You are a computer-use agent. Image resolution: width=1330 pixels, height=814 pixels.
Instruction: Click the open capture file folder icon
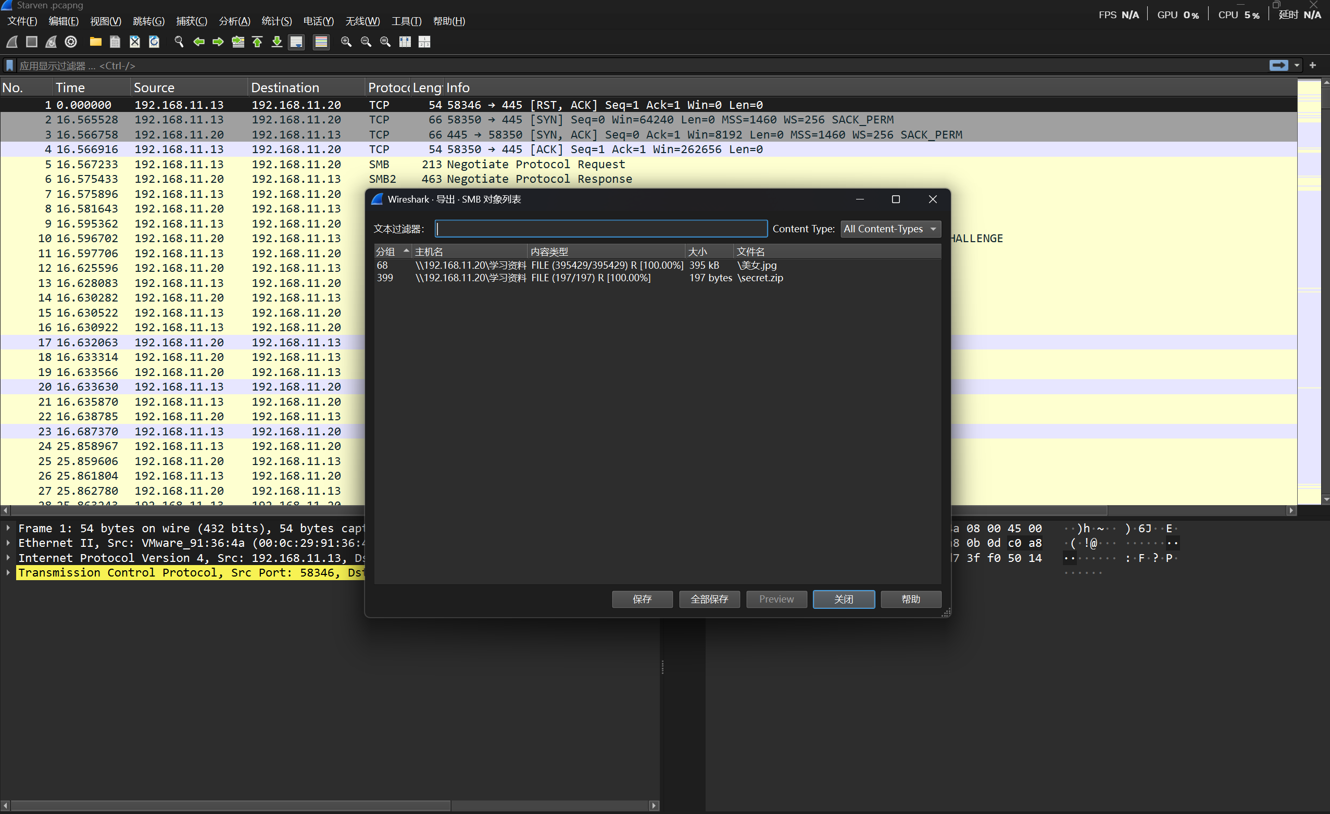point(95,42)
